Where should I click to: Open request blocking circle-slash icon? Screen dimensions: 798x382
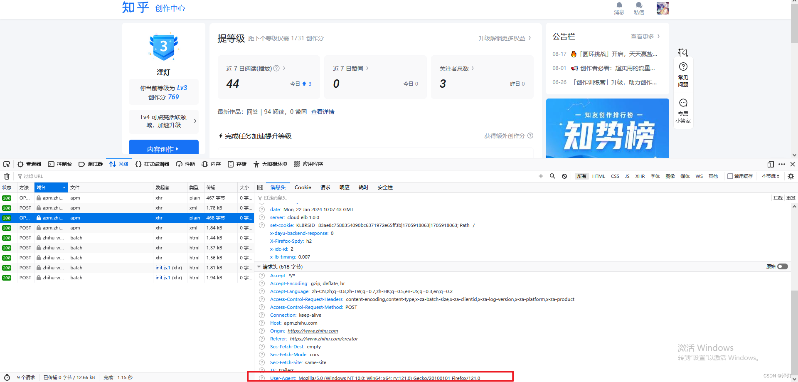point(564,176)
